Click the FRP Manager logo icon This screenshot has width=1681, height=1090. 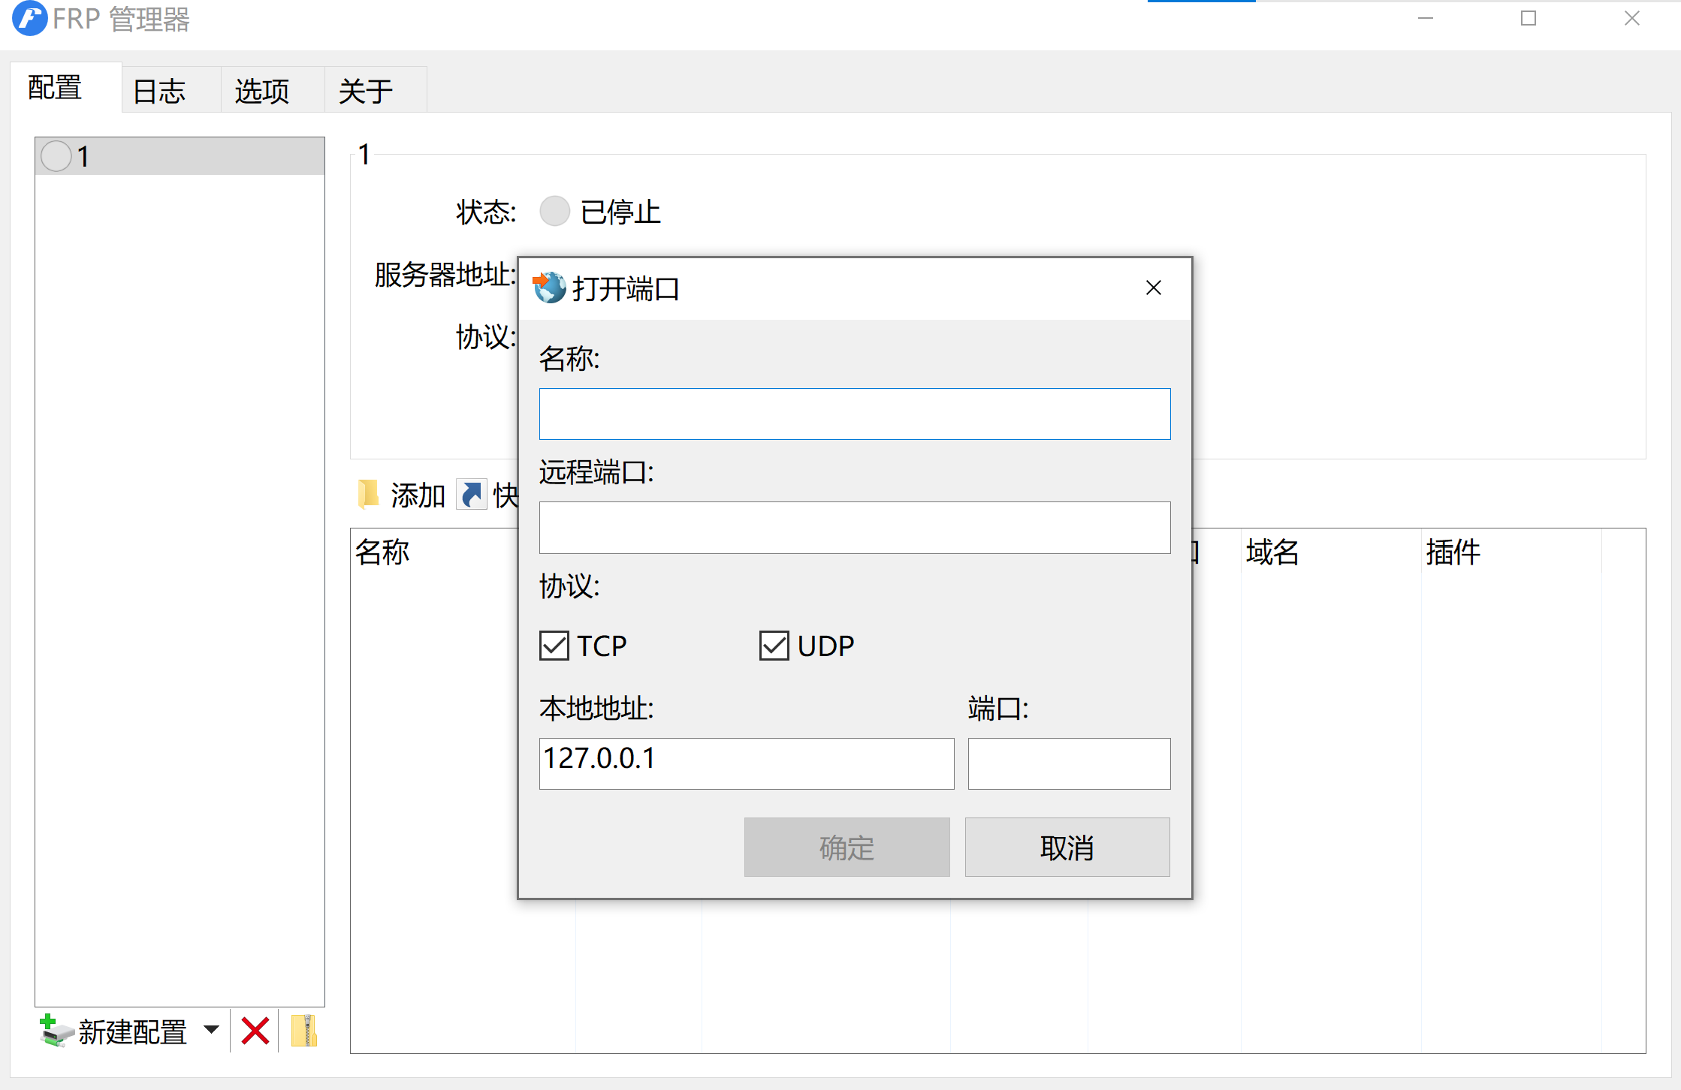tap(29, 19)
